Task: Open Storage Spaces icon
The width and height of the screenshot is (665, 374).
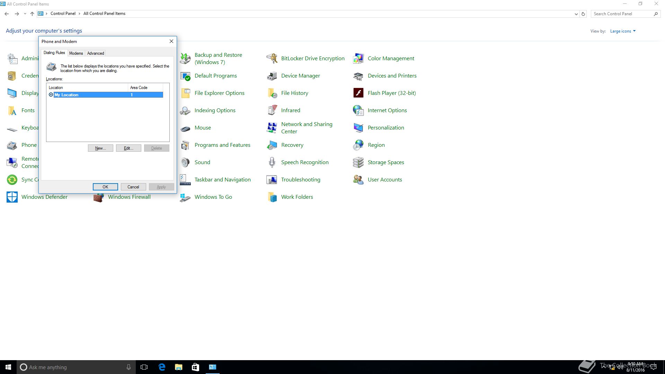Action: [358, 162]
